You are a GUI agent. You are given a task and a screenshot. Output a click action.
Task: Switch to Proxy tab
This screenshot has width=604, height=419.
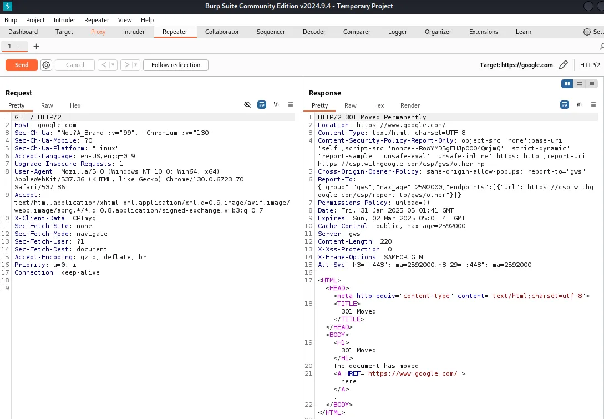click(x=98, y=32)
